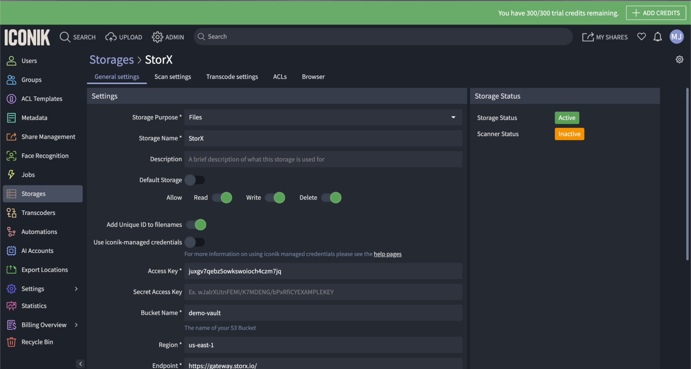
Task: Toggle Use iconik-managed credentials switch
Action: 195,242
